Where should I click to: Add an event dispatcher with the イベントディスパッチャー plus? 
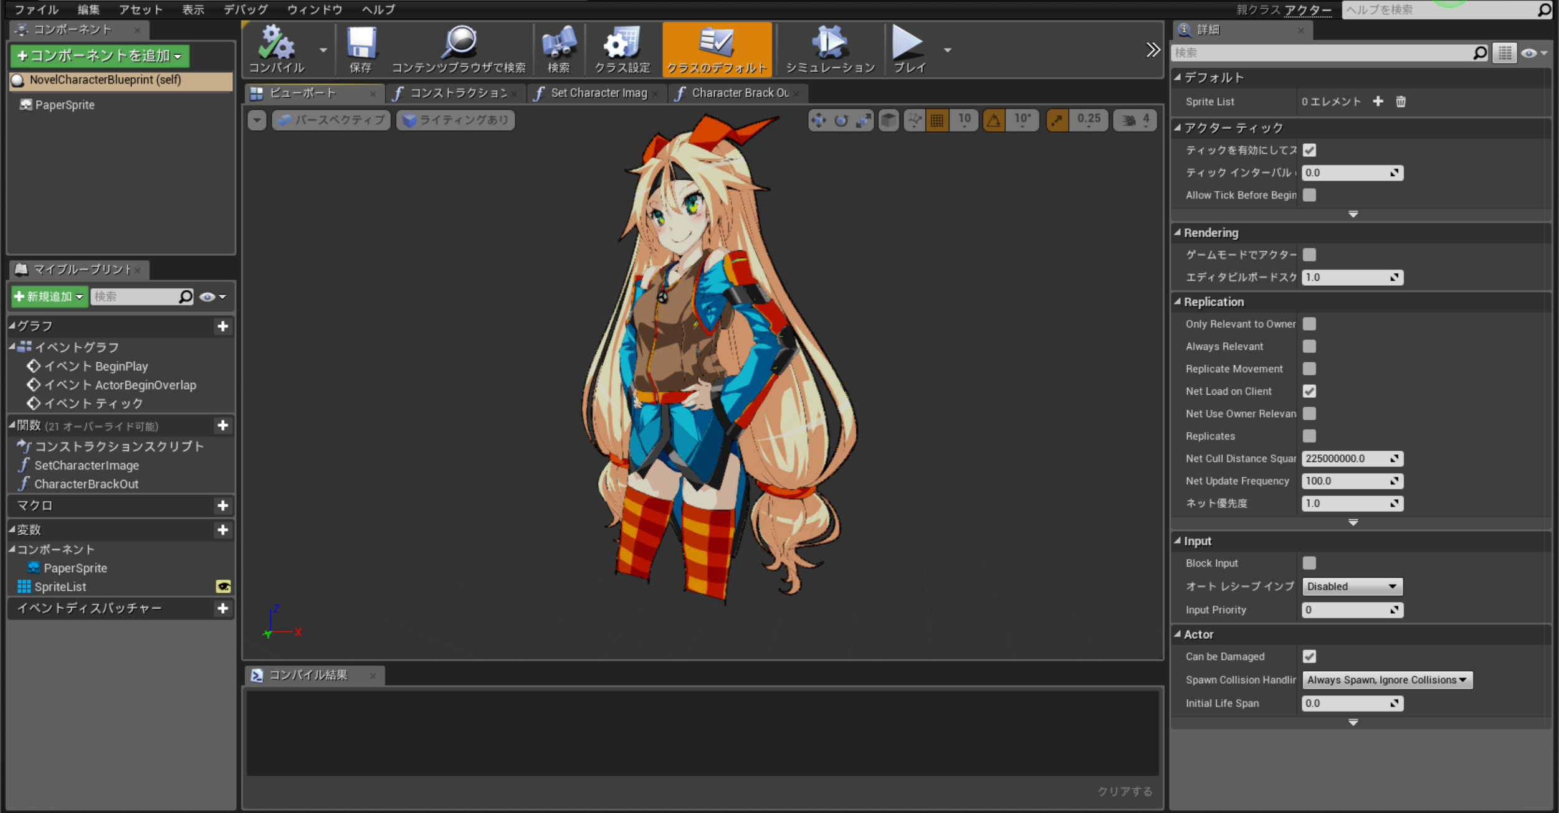coord(222,608)
